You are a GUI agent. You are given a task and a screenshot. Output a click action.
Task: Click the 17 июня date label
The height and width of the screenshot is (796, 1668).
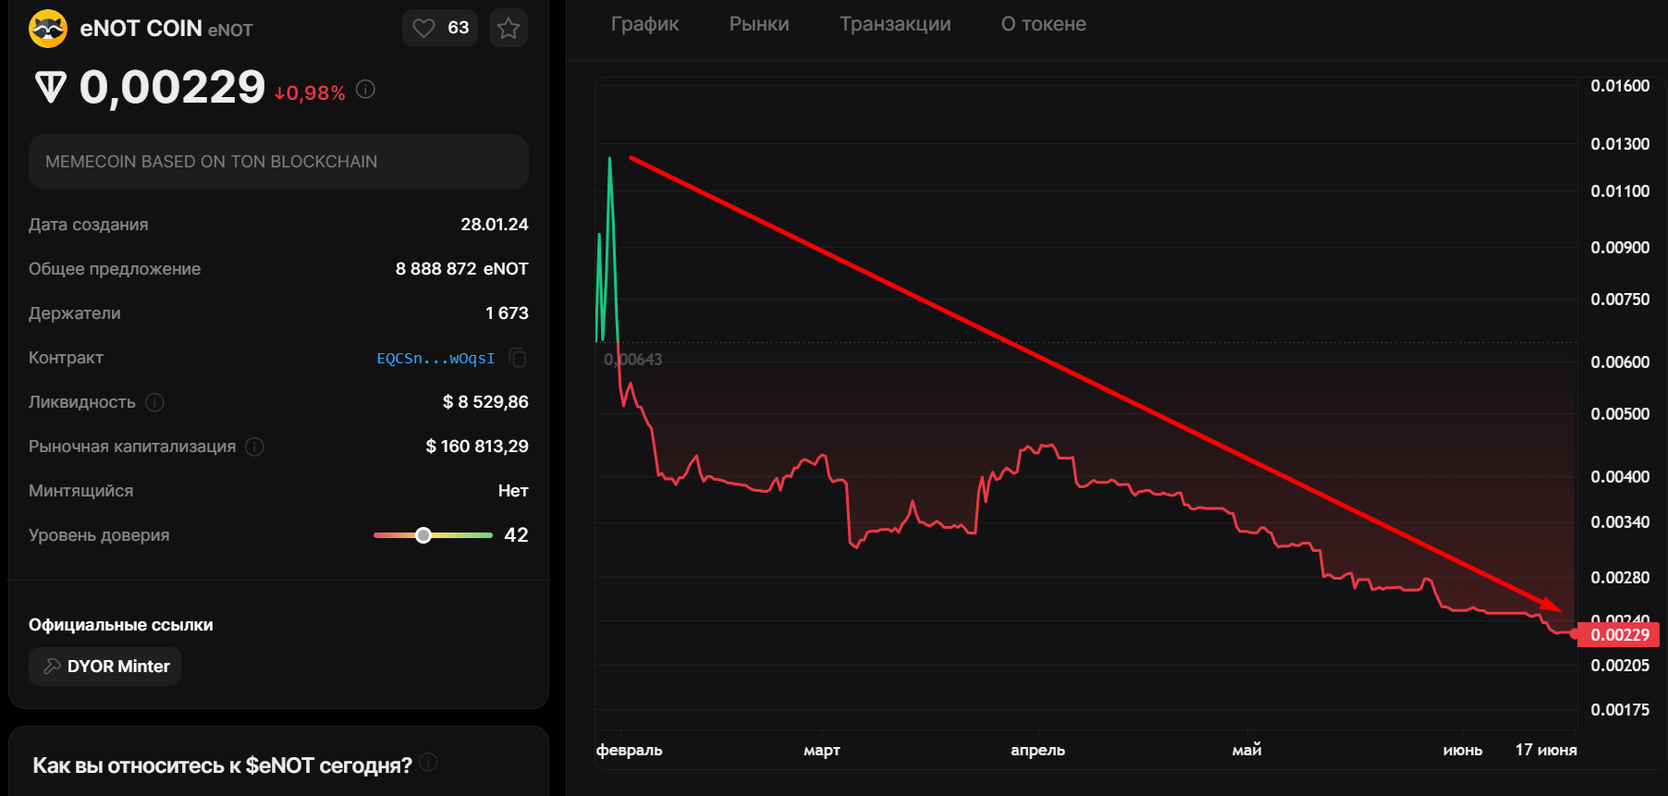[x=1546, y=750]
